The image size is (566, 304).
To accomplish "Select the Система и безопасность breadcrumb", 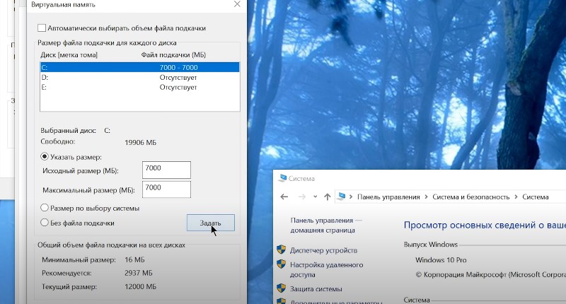I will pos(470,197).
